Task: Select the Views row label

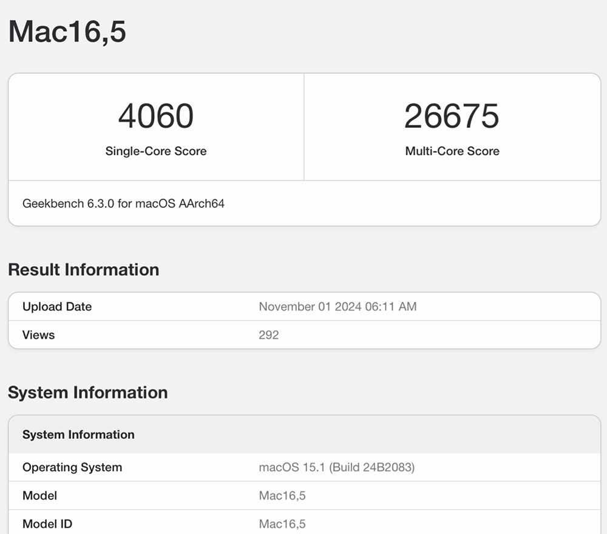Action: [38, 335]
